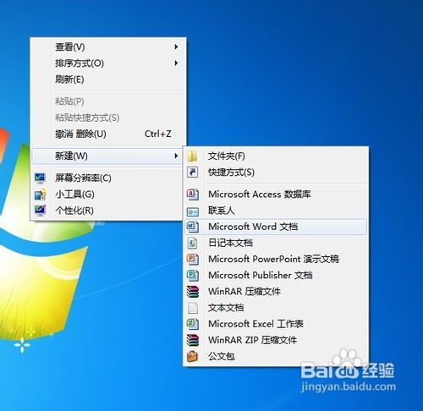The width and height of the screenshot is (423, 411).
Task: Click the contact card icon beside 联系人
Action: pyautogui.click(x=193, y=211)
